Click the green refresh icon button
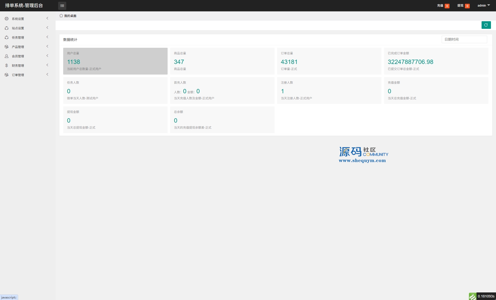The image size is (496, 300). click(x=486, y=25)
